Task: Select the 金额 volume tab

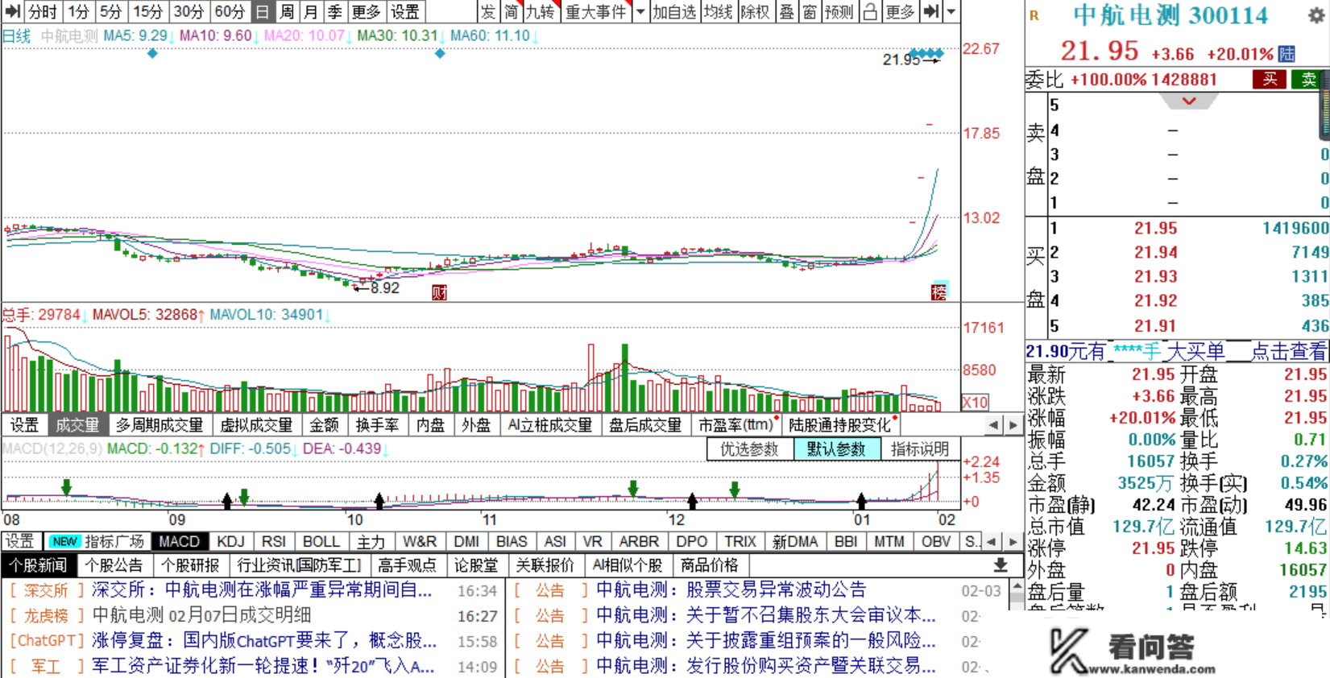Action: 324,424
